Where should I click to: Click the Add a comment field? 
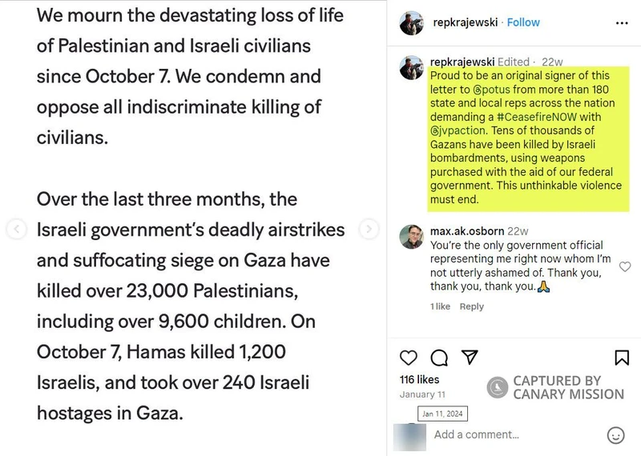point(513,434)
